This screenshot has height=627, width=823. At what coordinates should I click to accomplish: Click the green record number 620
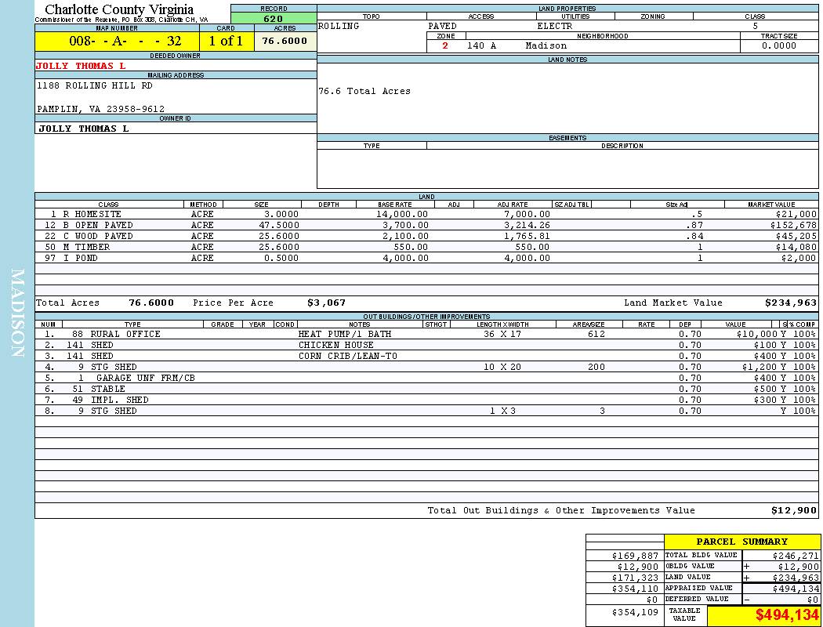(x=274, y=18)
